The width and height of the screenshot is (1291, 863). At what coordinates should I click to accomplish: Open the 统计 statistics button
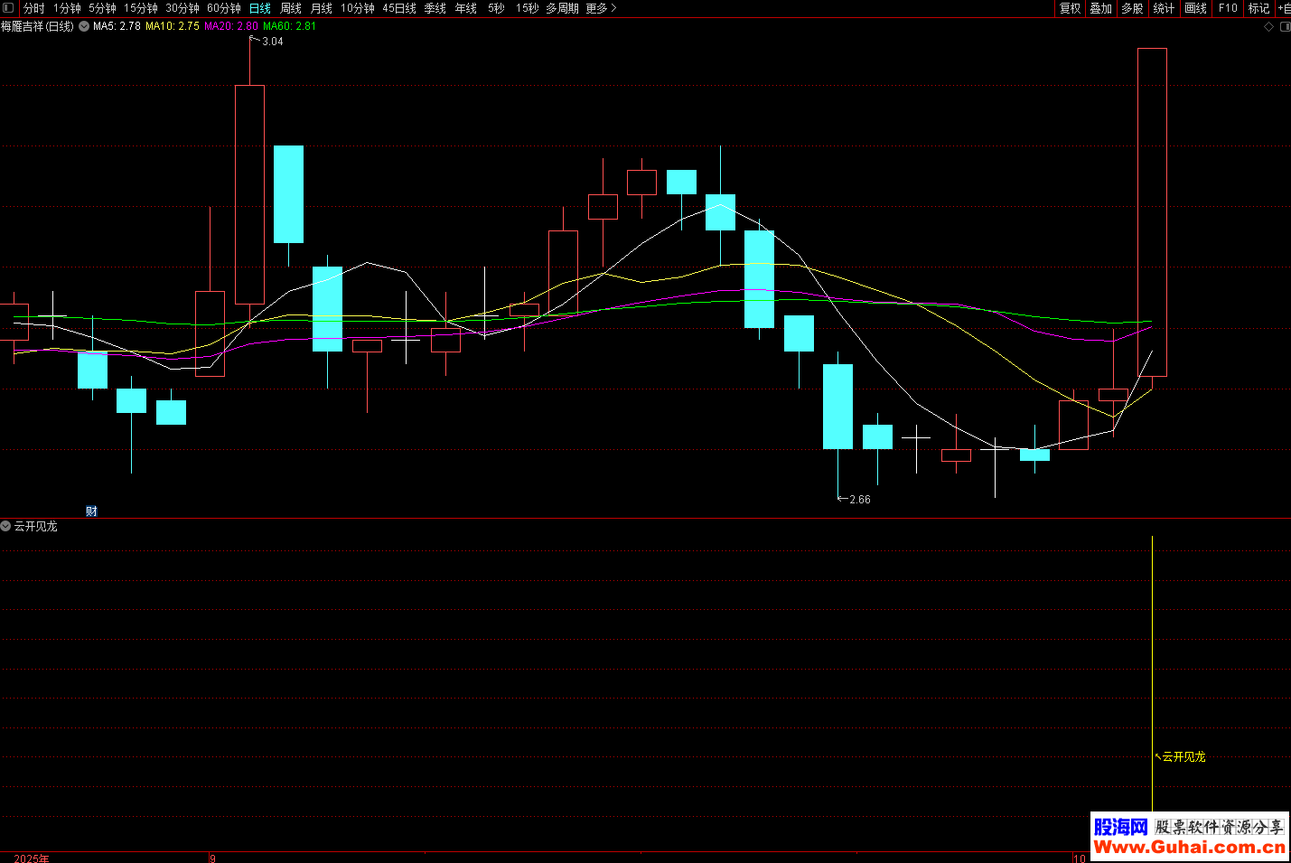pyautogui.click(x=1164, y=8)
